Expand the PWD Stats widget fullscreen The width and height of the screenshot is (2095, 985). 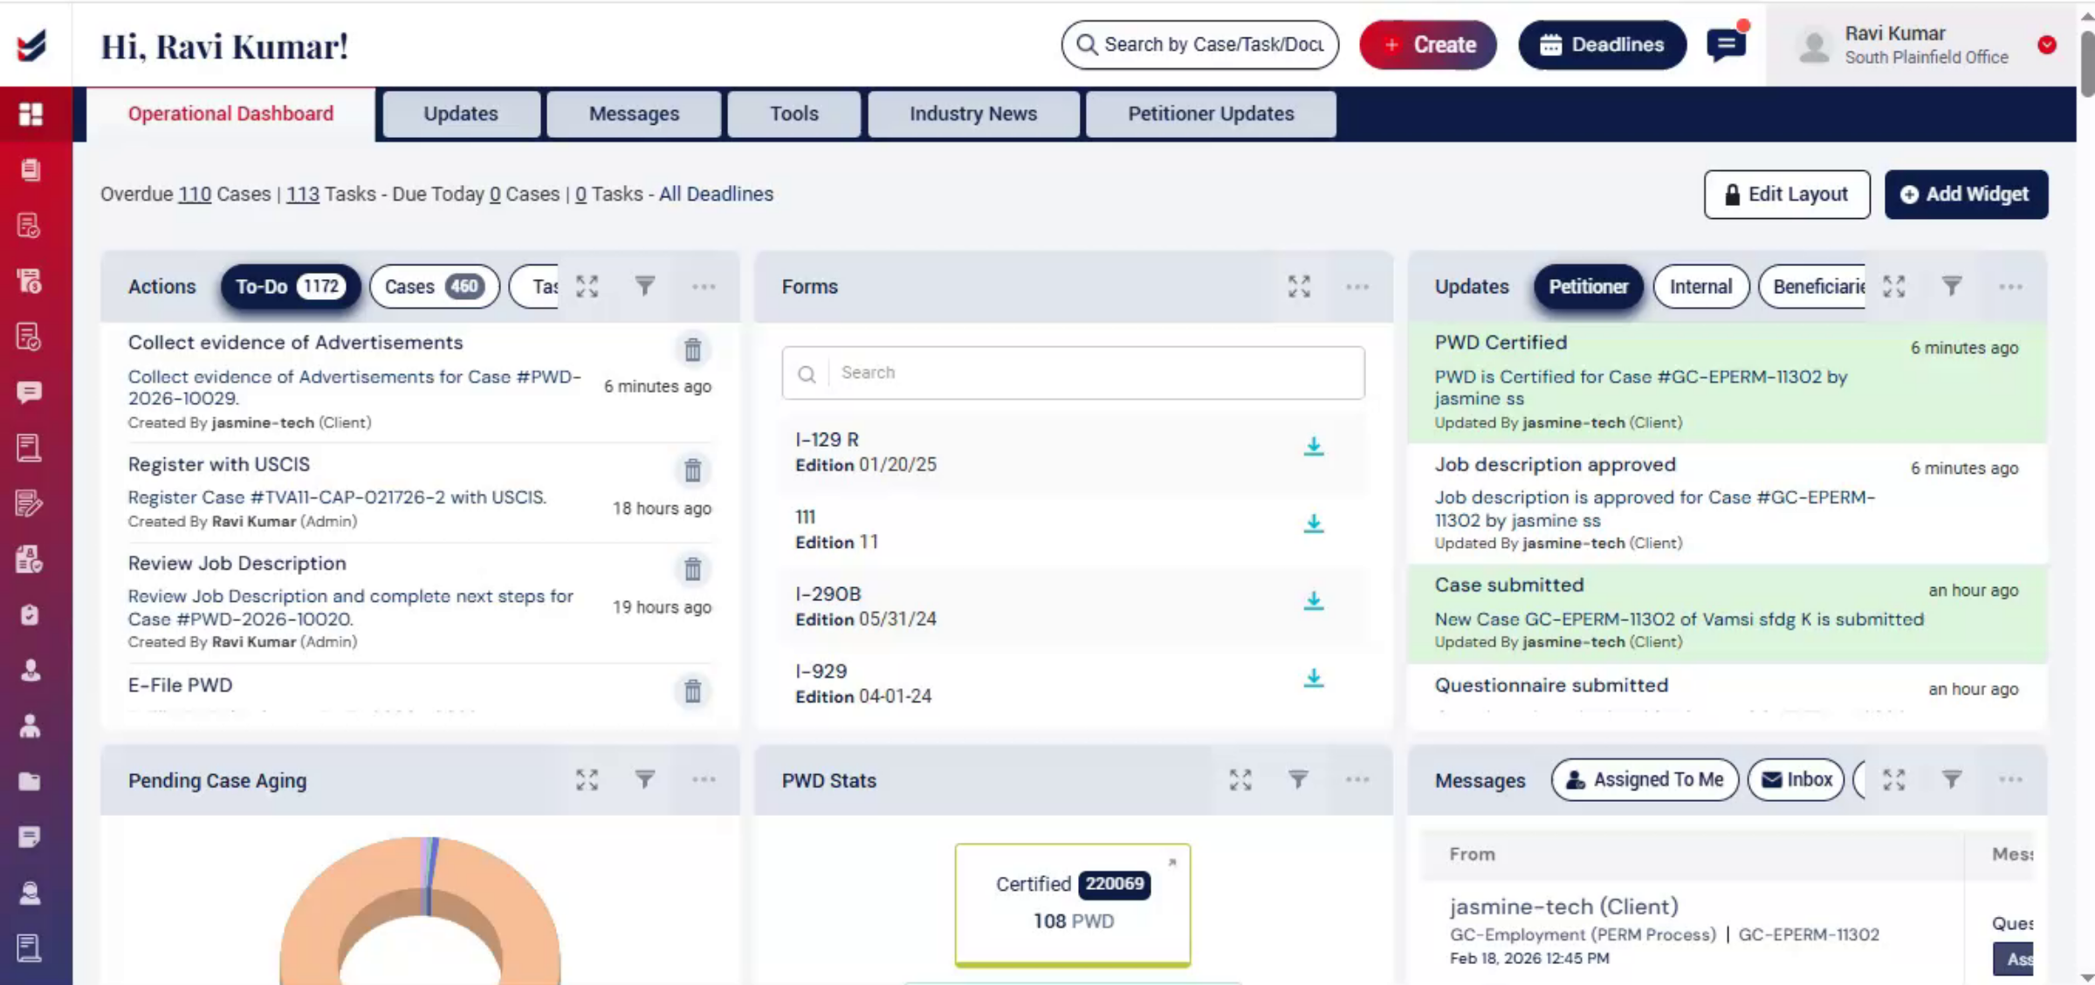pos(1240,779)
